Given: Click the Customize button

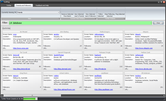Looking at the screenshot, I should coord(6,28).
